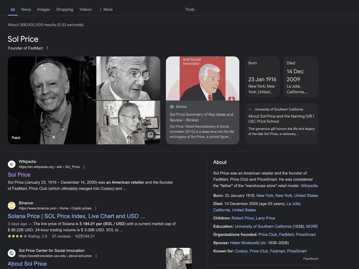Click the MORE link in Education row
This screenshot has height=269, width=359.
pyautogui.click(x=312, y=227)
